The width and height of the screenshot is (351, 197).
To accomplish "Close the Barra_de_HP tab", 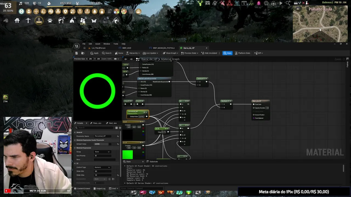I will pyautogui.click(x=206, y=48).
